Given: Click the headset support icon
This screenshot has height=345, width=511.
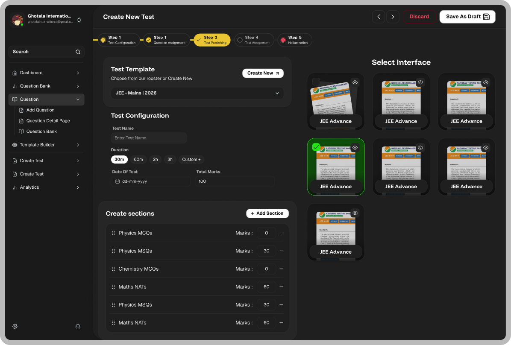Looking at the screenshot, I should pyautogui.click(x=78, y=326).
